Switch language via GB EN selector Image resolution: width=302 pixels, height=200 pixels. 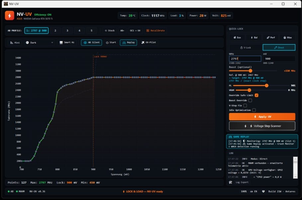[253, 191]
